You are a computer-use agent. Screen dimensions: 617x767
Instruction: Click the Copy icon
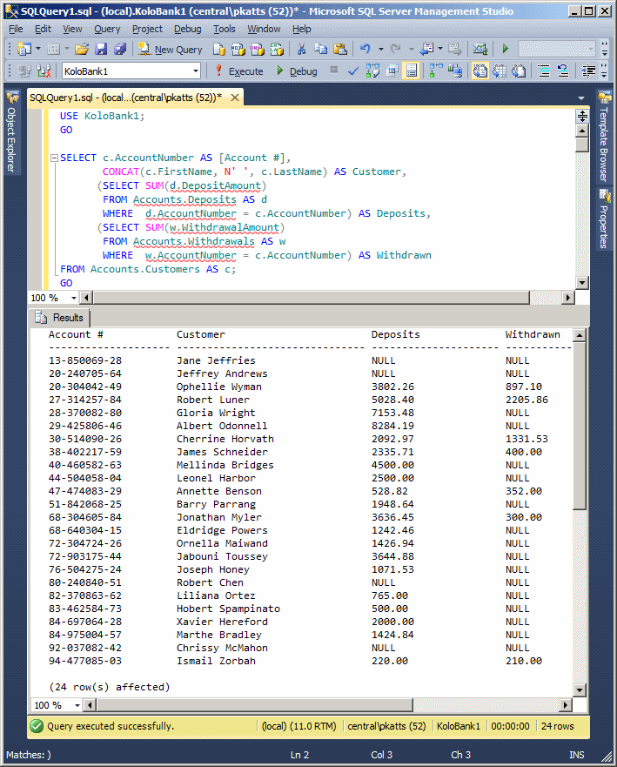pyautogui.click(x=321, y=49)
